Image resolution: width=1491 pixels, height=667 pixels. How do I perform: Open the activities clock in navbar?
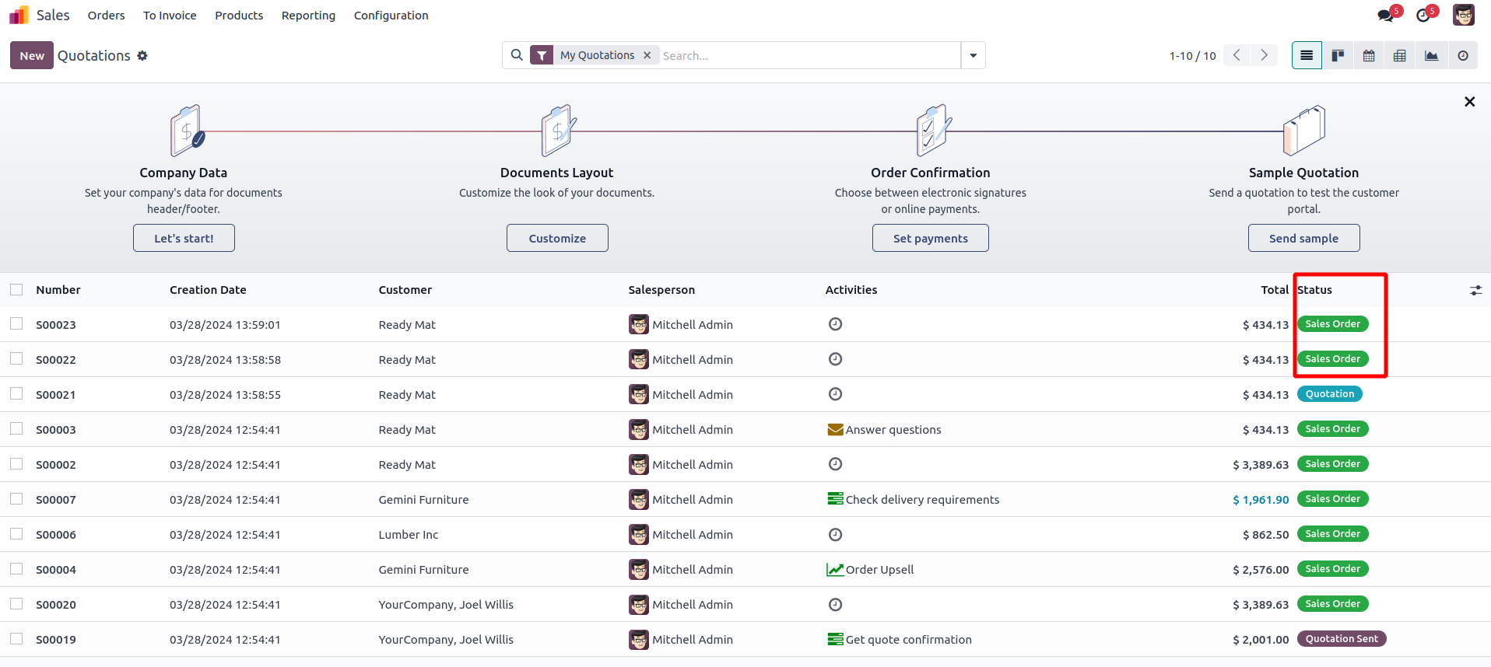1423,16
